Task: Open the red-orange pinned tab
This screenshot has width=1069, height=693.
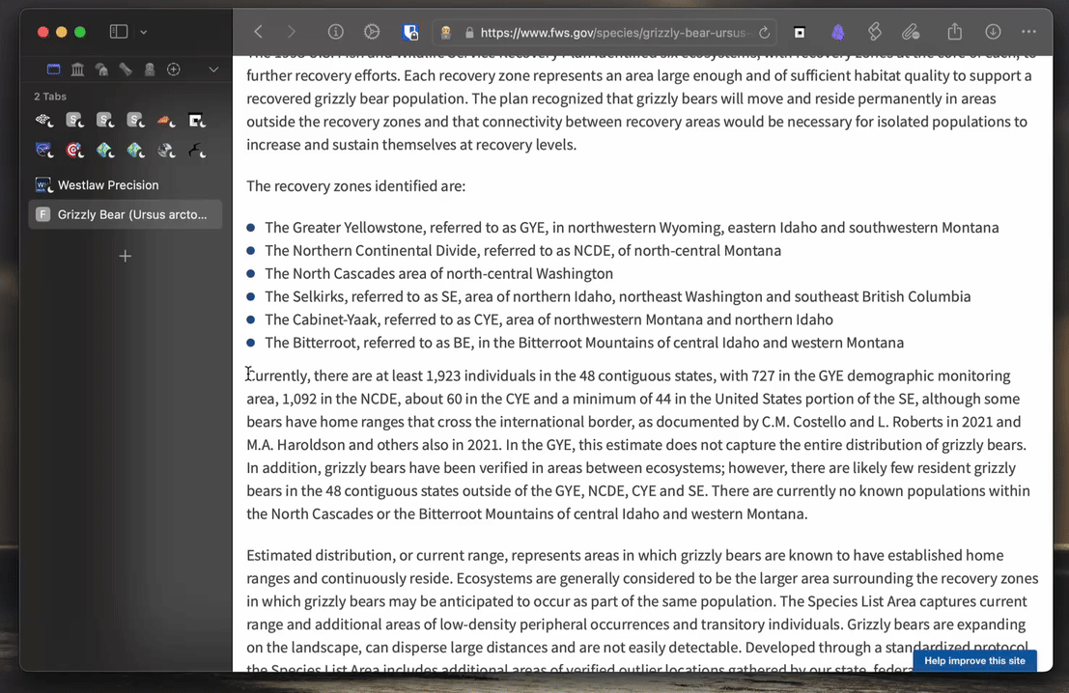Action: (166, 121)
